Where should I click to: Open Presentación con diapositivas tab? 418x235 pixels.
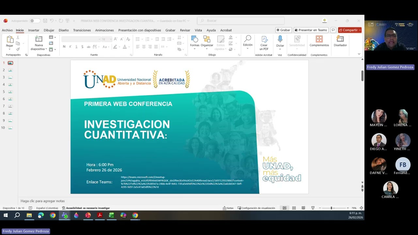139,30
